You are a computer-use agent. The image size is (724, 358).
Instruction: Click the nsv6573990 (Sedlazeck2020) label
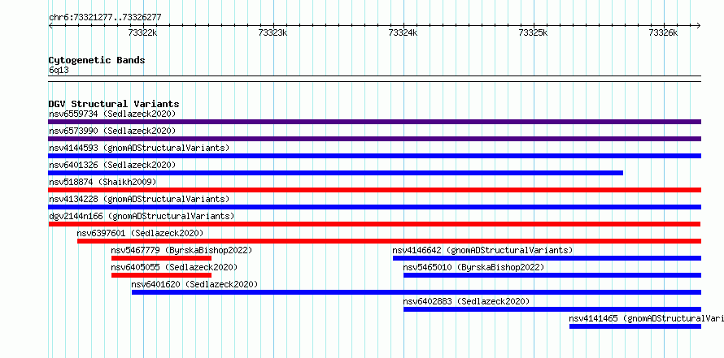click(112, 131)
